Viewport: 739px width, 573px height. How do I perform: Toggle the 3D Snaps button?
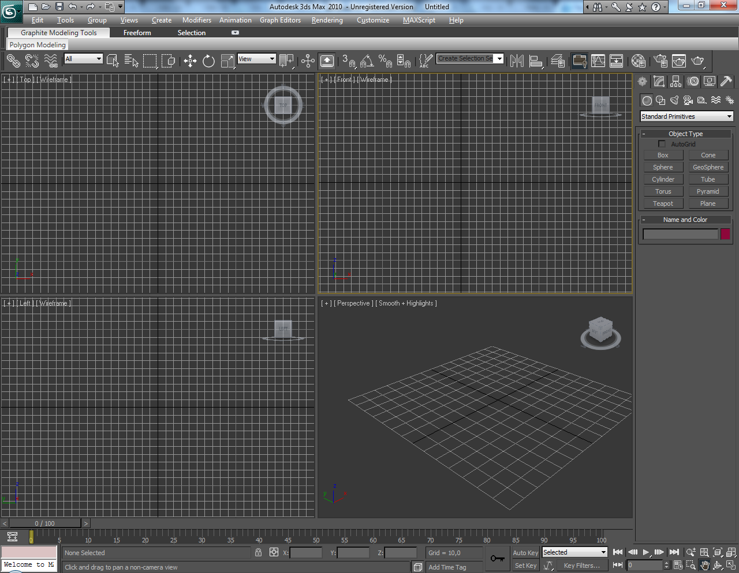pyautogui.click(x=349, y=61)
